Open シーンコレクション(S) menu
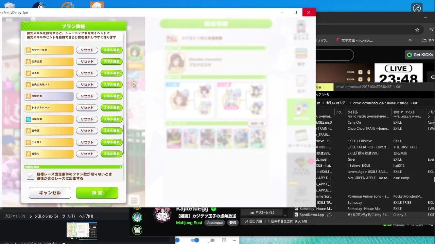435x244 pixels. (x=43, y=216)
